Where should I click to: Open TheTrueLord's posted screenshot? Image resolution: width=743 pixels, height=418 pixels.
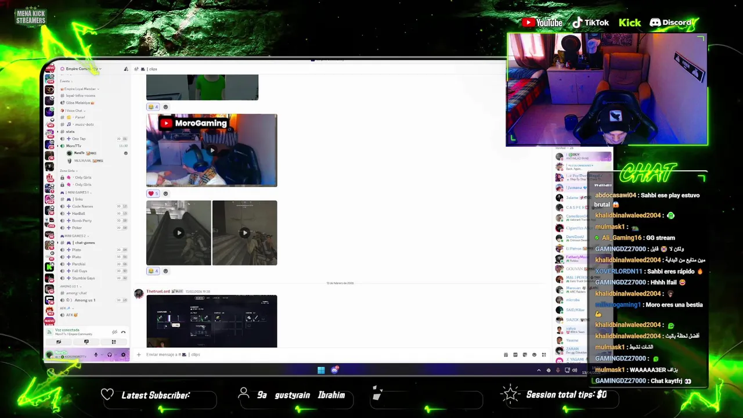(212, 322)
